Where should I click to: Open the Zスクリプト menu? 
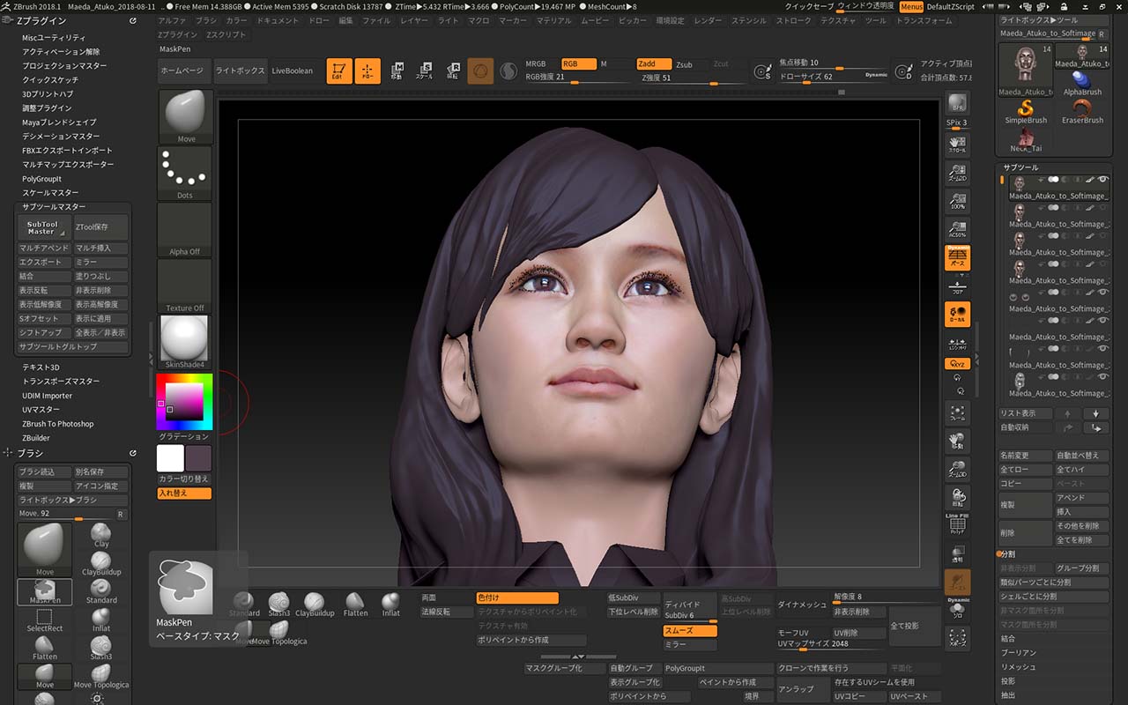[x=226, y=34]
